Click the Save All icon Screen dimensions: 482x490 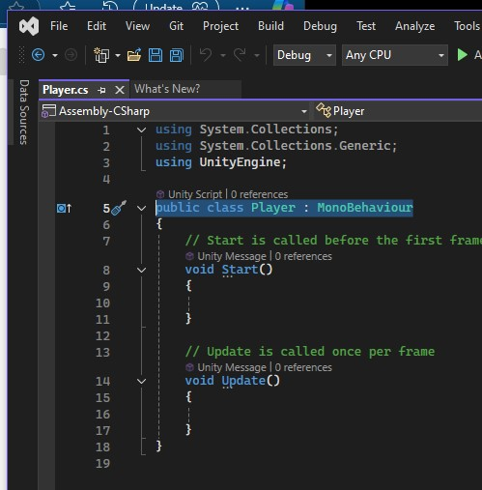[177, 55]
